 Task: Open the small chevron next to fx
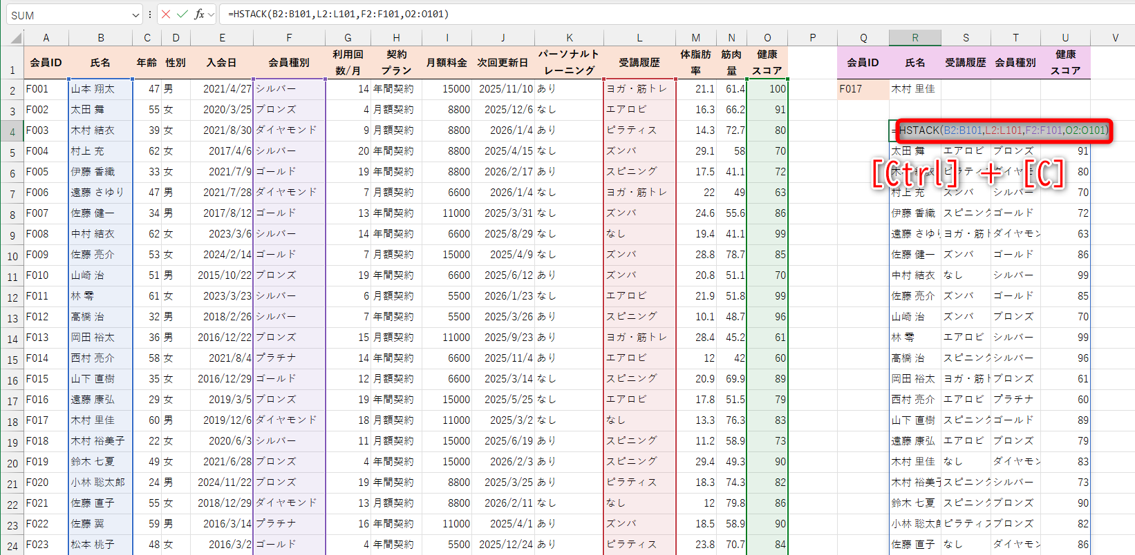coord(212,14)
